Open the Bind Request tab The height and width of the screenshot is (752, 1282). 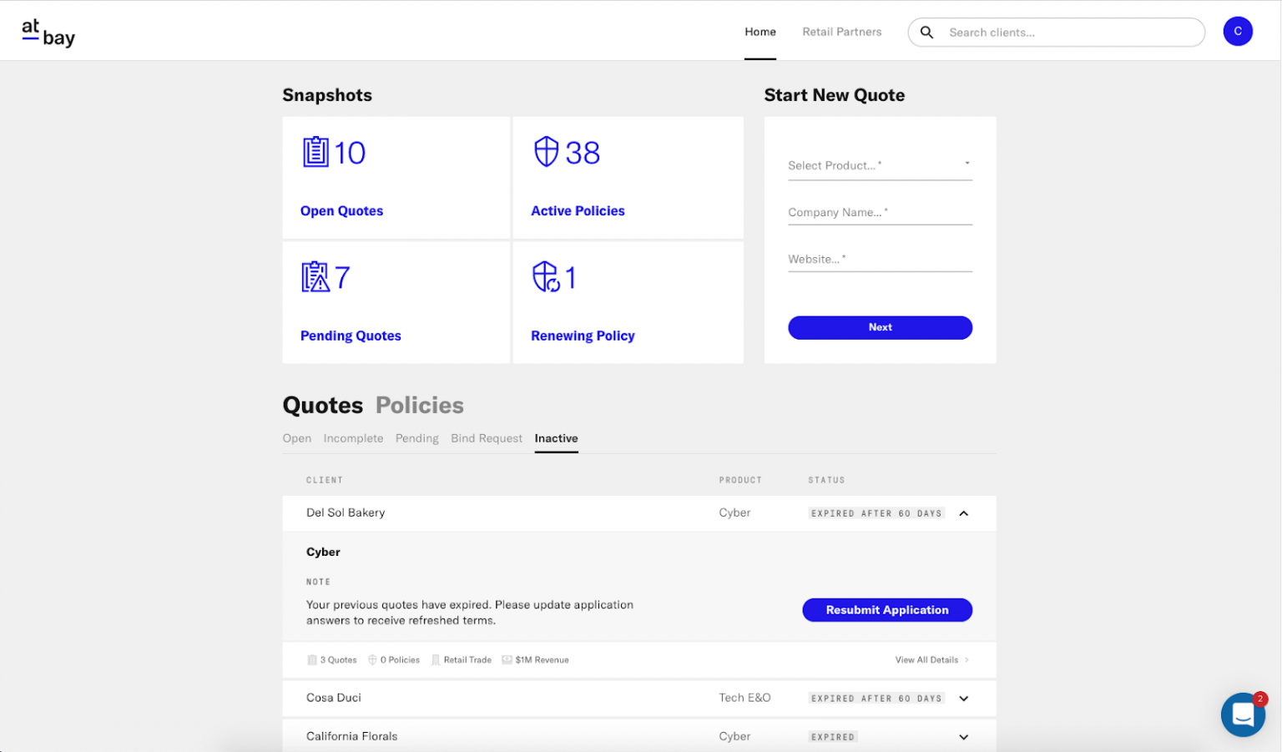pyautogui.click(x=486, y=438)
